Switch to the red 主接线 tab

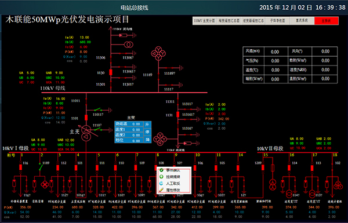point(326,21)
